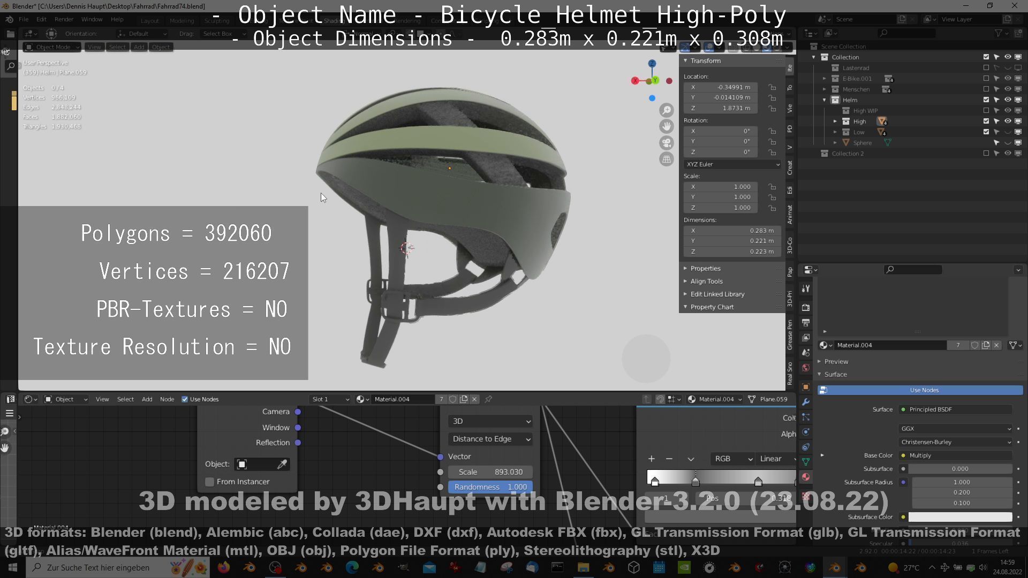Switch perspective/orthographic grid icon in viewport
Image resolution: width=1028 pixels, height=578 pixels.
click(x=667, y=159)
